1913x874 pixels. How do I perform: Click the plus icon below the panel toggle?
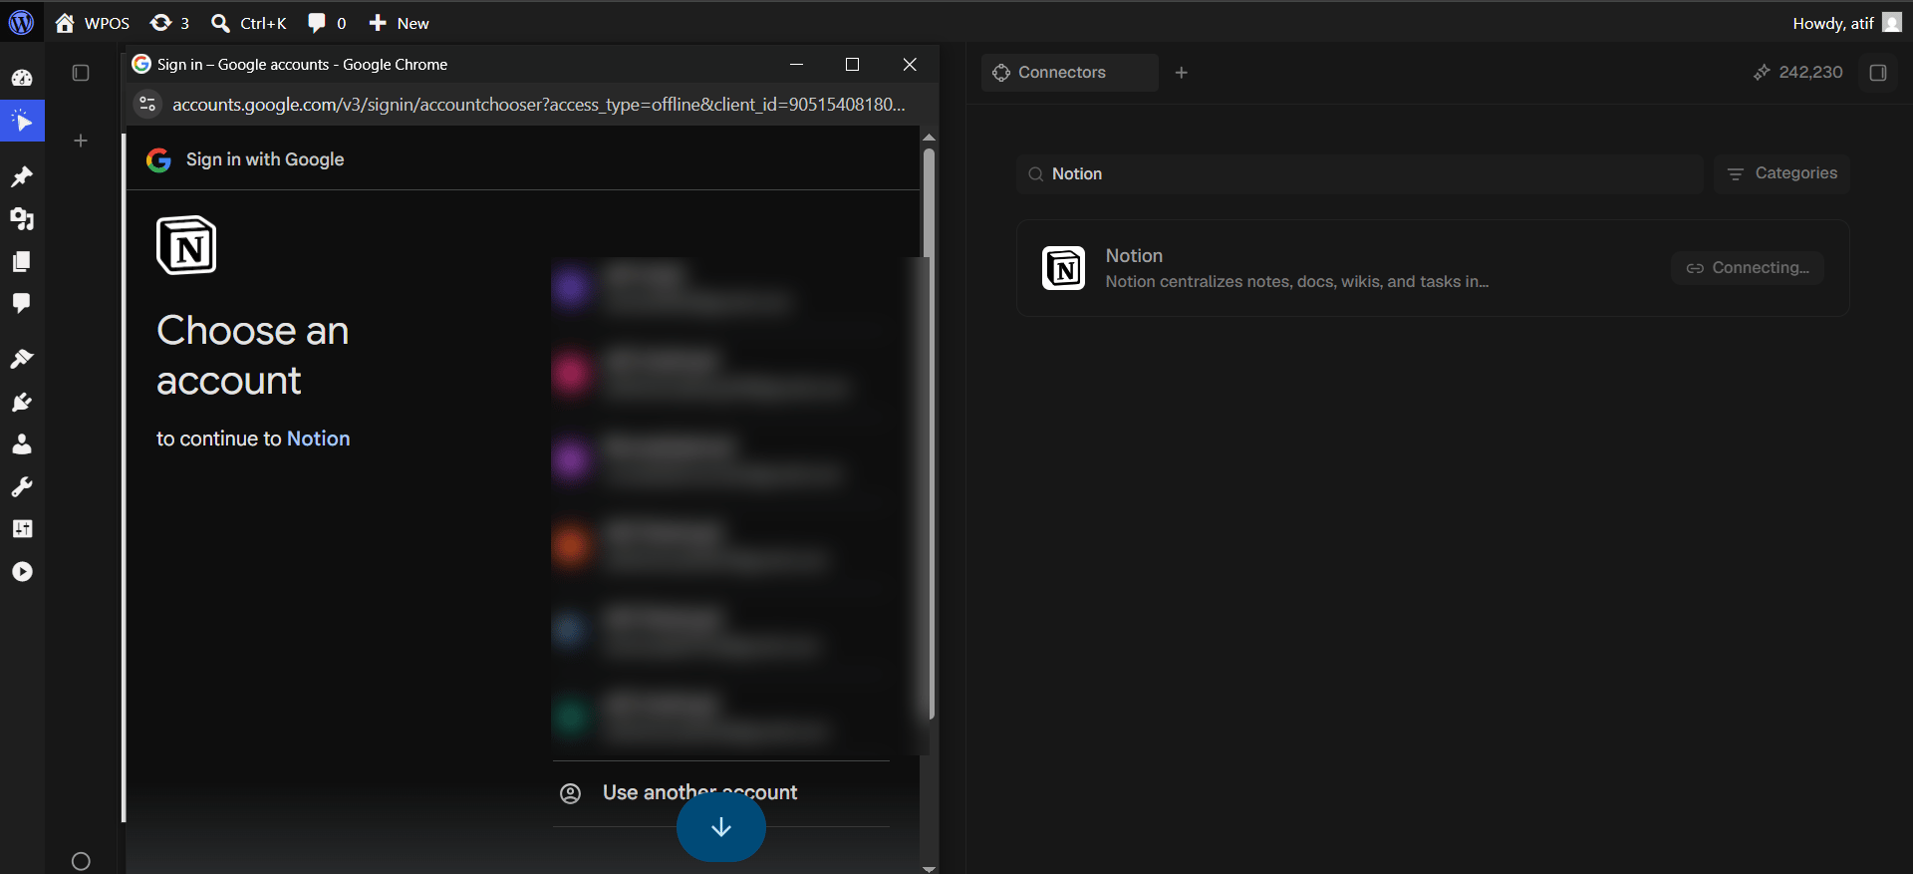[81, 141]
